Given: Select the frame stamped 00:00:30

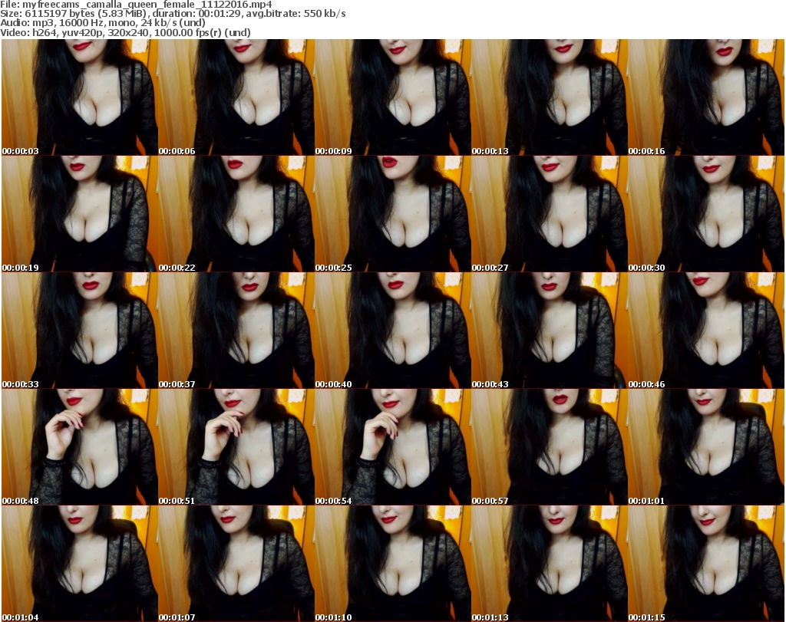Looking at the screenshot, I should pyautogui.click(x=706, y=214).
